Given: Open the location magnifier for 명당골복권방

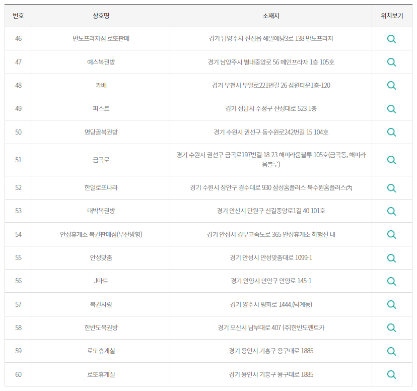Looking at the screenshot, I should (391, 132).
